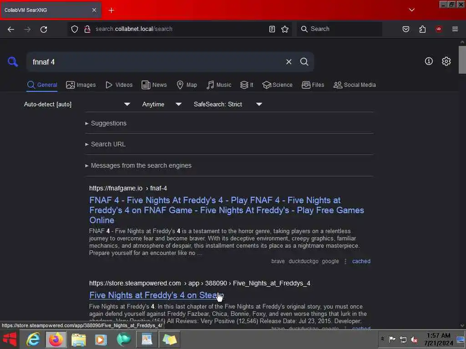The height and width of the screenshot is (349, 466).
Task: Open the SearXNG about info icon
Action: (x=429, y=61)
